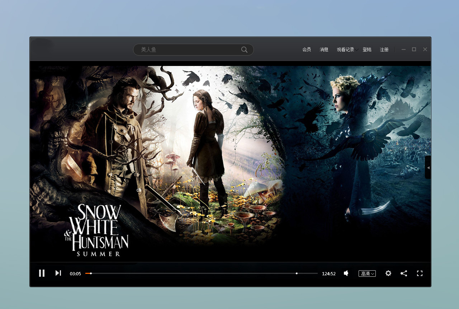
Task: Maximize the player window
Action: [414, 49]
